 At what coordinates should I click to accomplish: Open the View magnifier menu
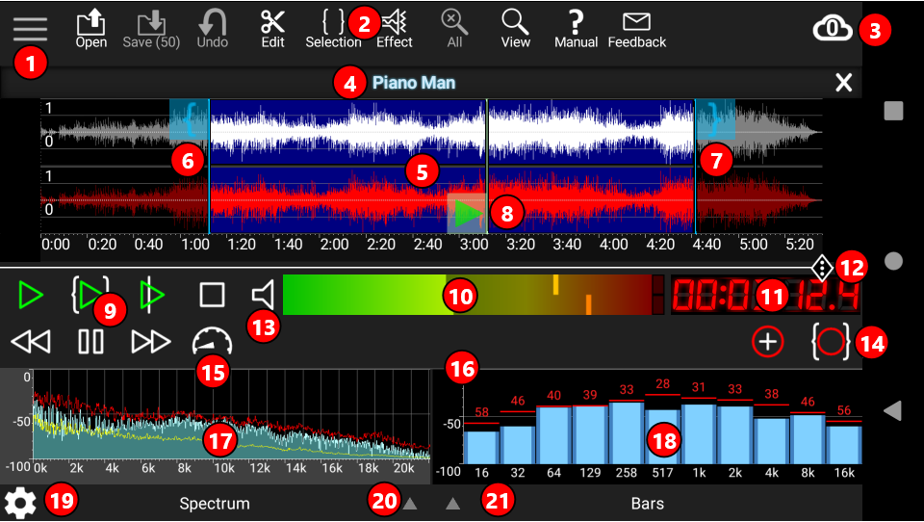tap(516, 28)
